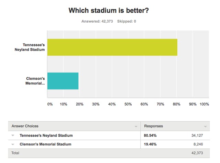Select the Tennessee's Neyland Stadium table row
Viewport: 220px width, 163px height.
tap(109, 136)
